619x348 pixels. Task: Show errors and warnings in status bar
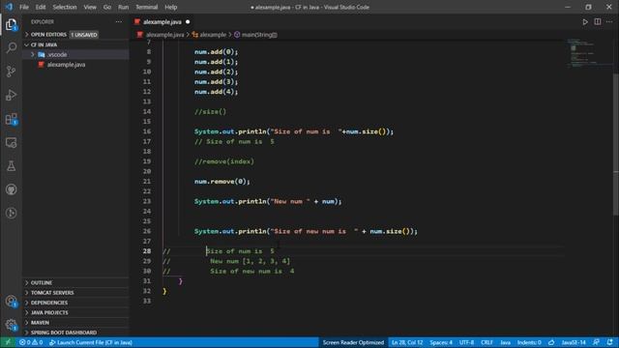[31, 342]
